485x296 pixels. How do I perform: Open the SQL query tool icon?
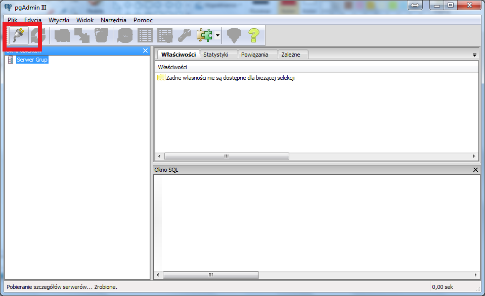[125, 35]
